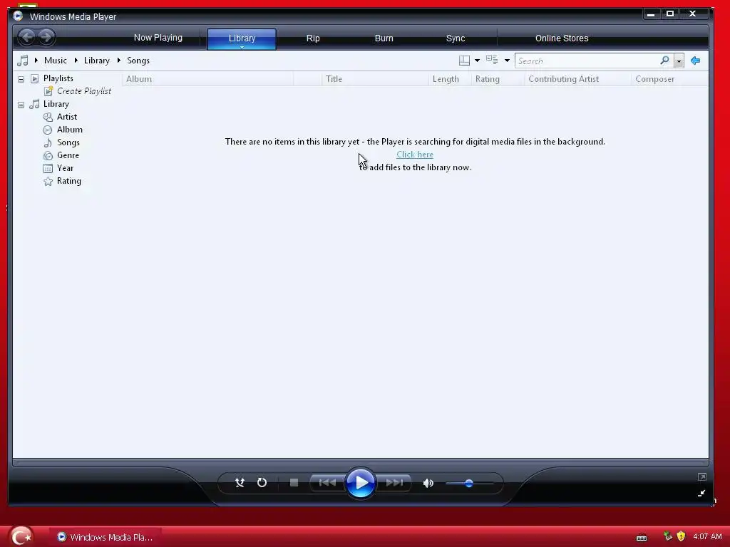Screen dimensions: 730x547
Task: Click the Forward navigation arrow button
Action: point(46,37)
